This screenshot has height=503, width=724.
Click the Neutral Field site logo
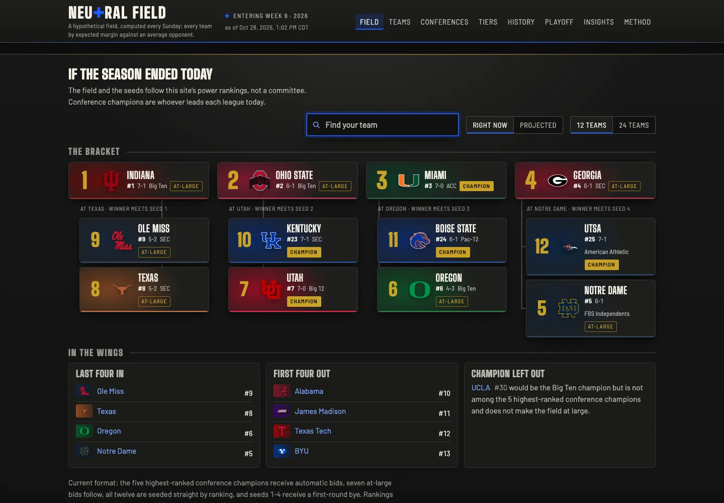pos(117,13)
